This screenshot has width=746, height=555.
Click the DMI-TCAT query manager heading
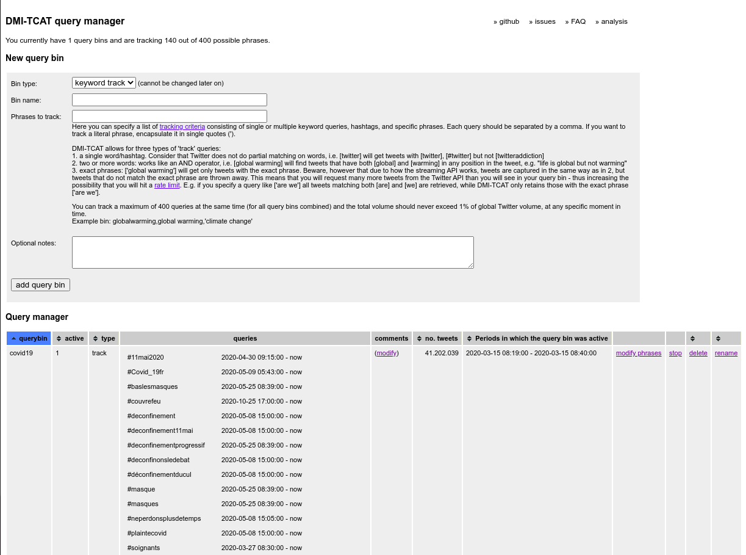[65, 21]
